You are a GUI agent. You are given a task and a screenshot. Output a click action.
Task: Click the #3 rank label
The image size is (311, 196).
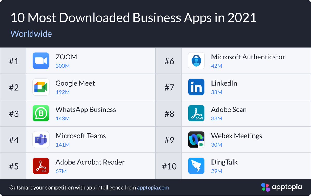pos(14,114)
